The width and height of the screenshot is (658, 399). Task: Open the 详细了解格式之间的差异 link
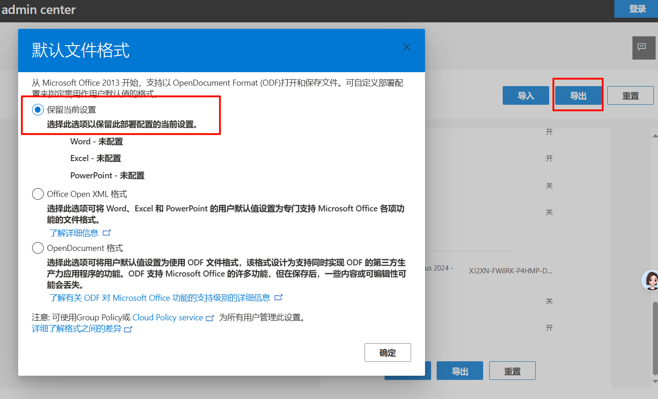tap(77, 329)
